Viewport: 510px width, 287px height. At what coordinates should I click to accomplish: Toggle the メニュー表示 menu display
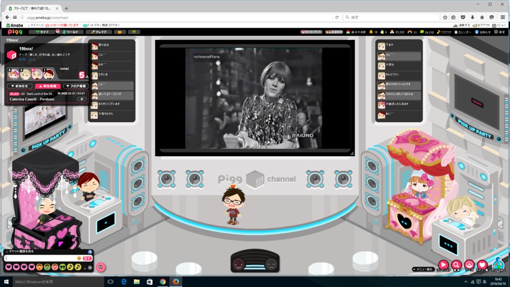coord(423,269)
